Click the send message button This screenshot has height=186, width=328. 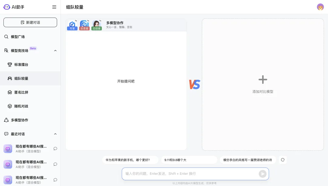coord(262,174)
